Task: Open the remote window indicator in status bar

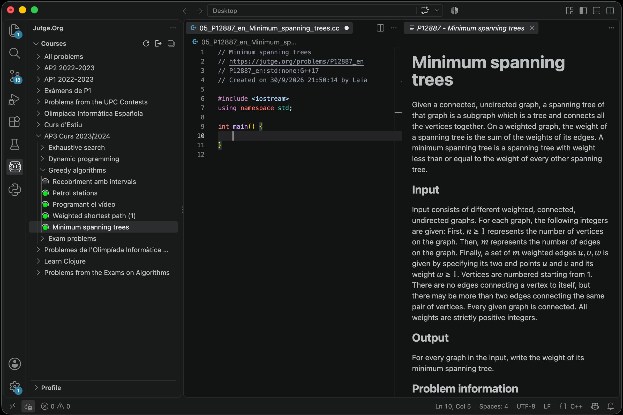Action: 12,406
